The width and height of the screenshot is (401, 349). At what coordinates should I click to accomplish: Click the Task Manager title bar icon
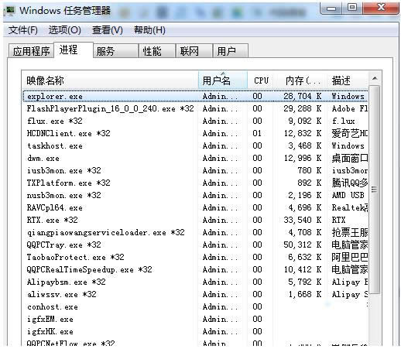click(10, 11)
